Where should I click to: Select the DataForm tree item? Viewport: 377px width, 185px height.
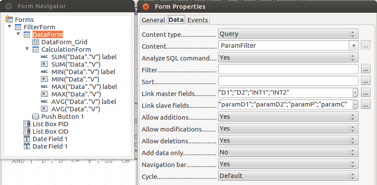click(48, 35)
